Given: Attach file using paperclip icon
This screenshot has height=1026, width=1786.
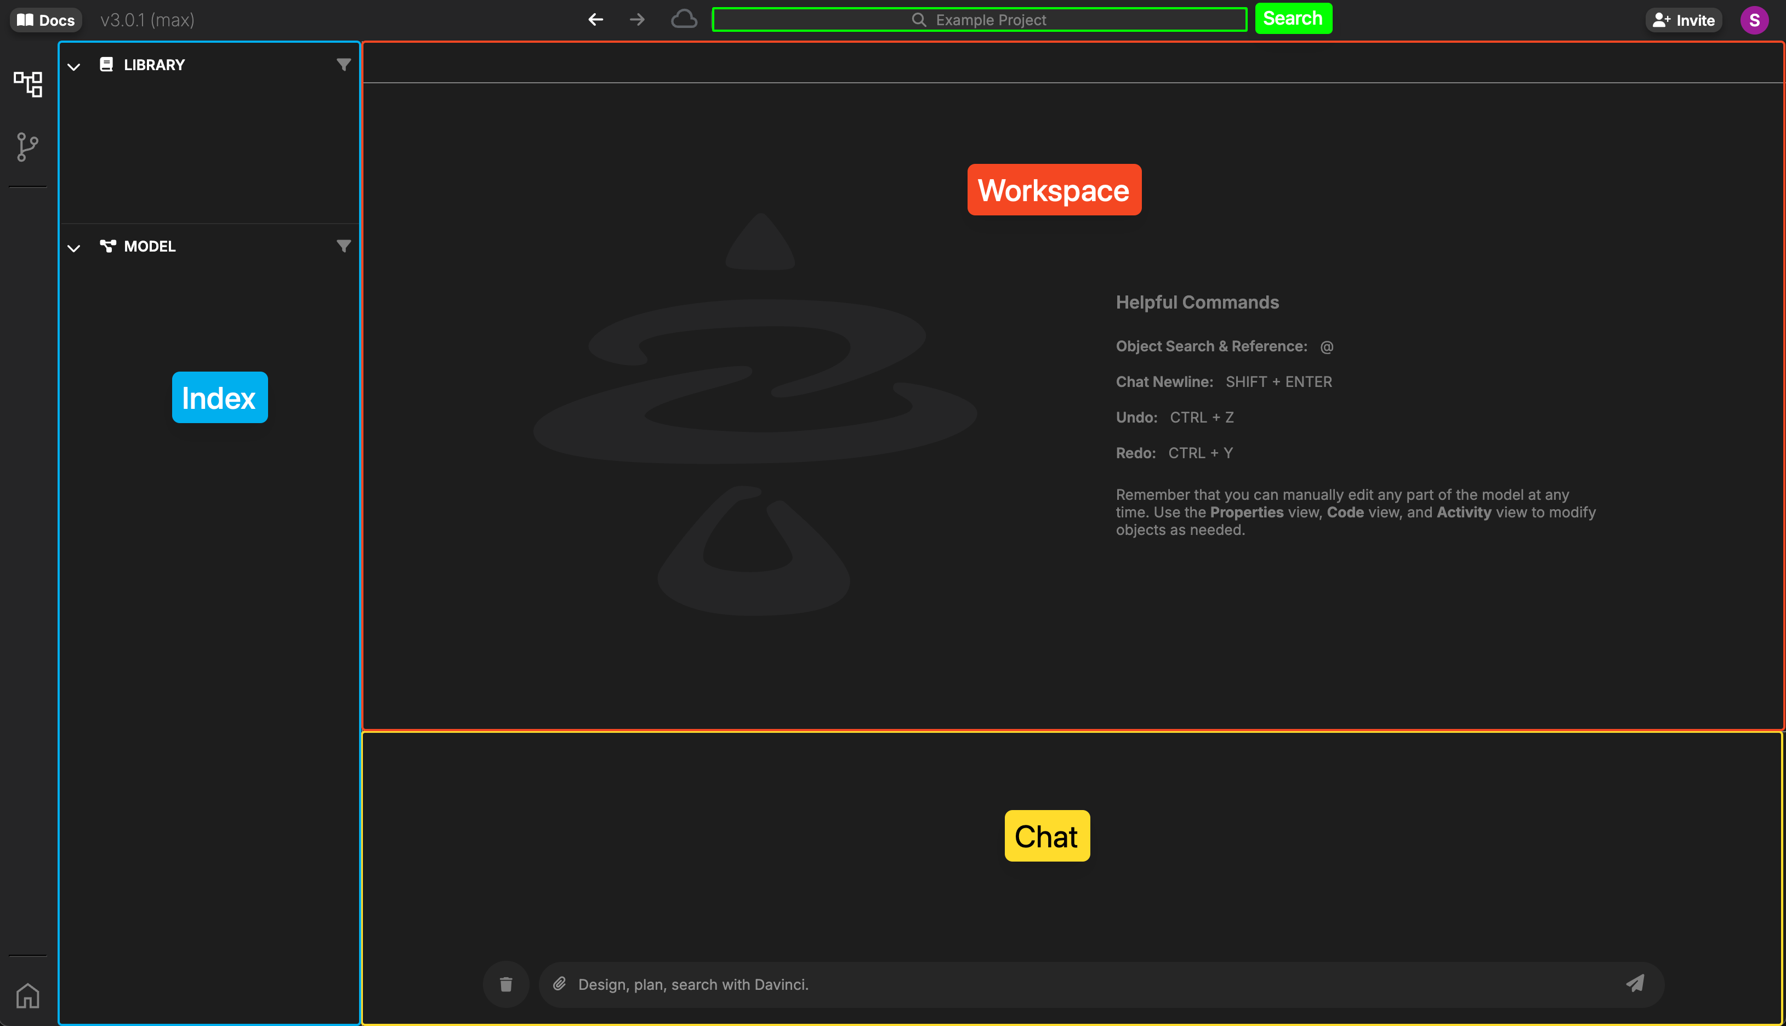Looking at the screenshot, I should 560,984.
